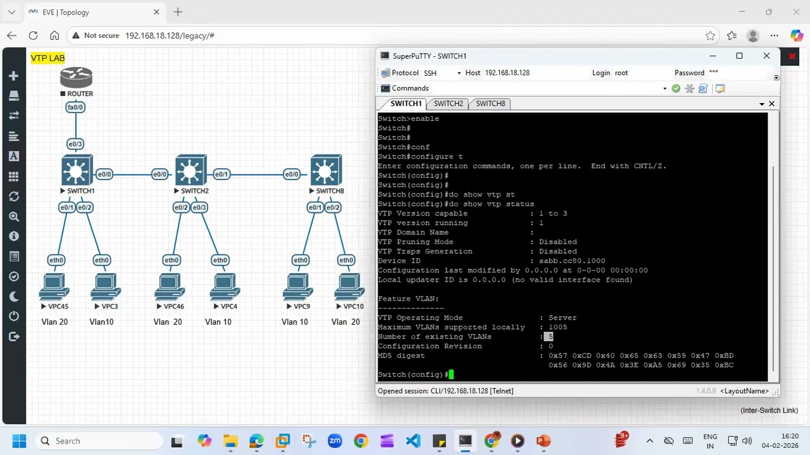Click Close lab power icon in EVE sidebar
This screenshot has height=455, width=810.
[x=14, y=317]
